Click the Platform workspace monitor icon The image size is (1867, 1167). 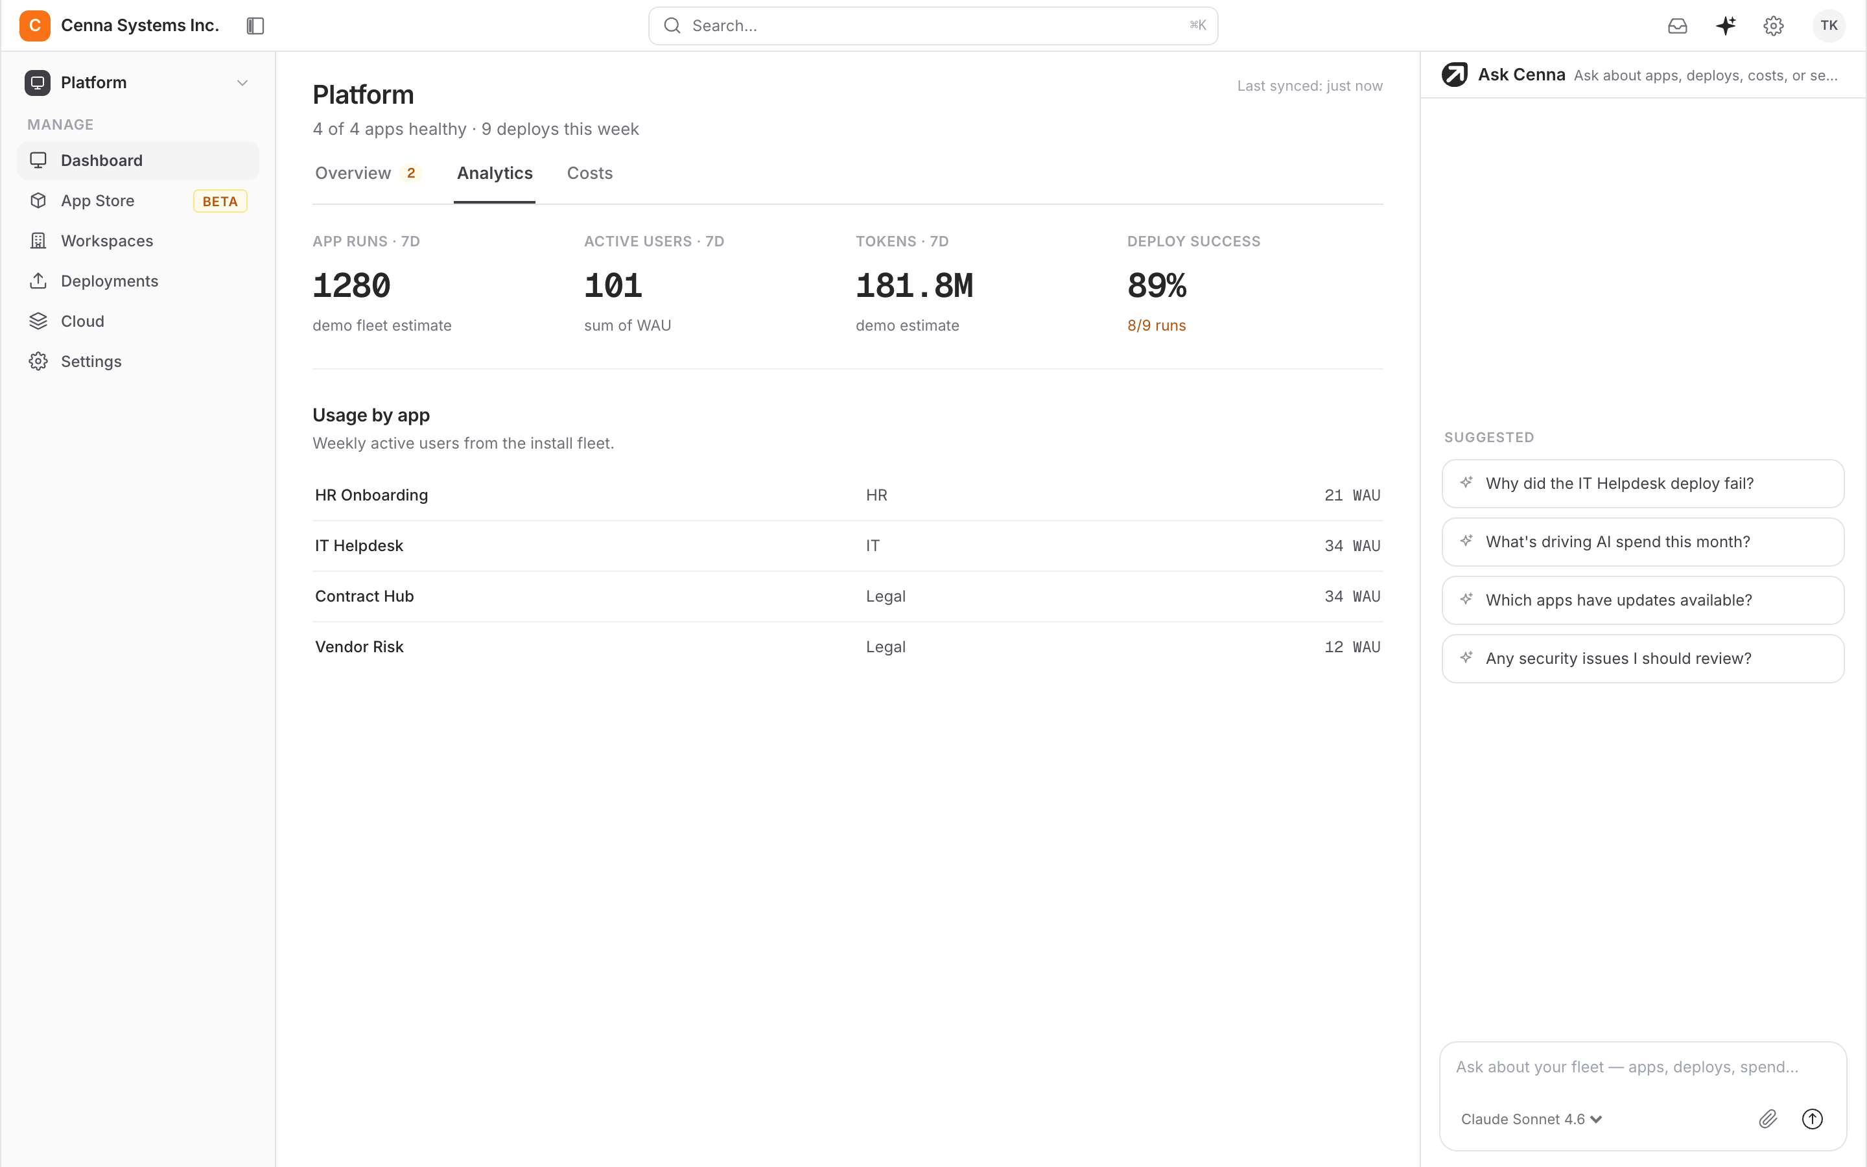click(37, 82)
